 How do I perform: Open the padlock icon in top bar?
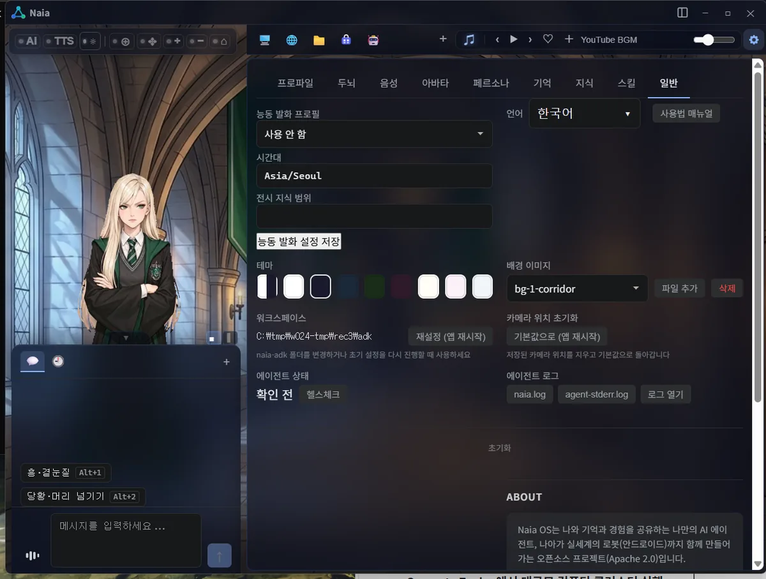(346, 40)
